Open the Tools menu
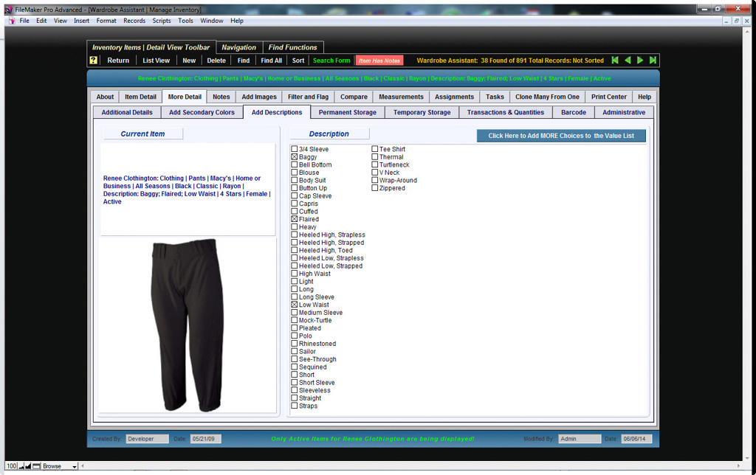The height and width of the screenshot is (475, 756). point(185,21)
